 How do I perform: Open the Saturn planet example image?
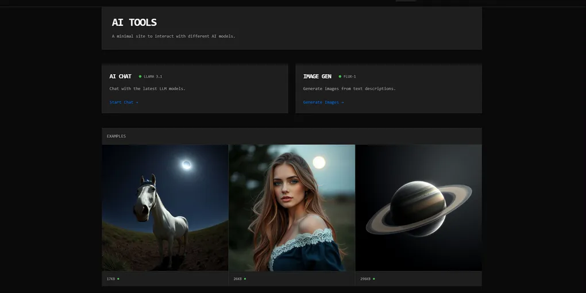point(419,207)
